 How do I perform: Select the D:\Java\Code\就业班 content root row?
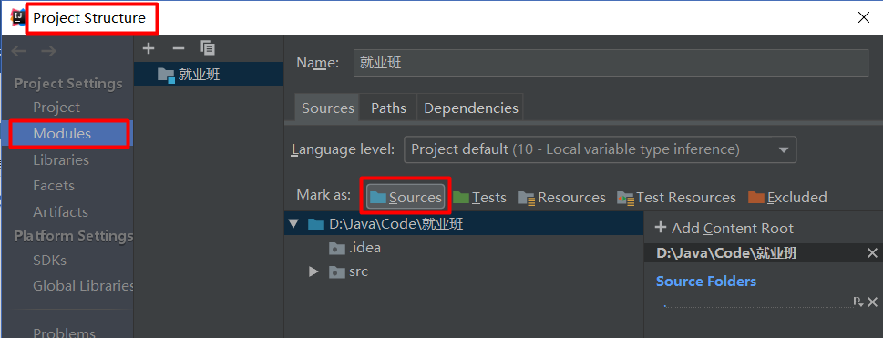point(464,223)
